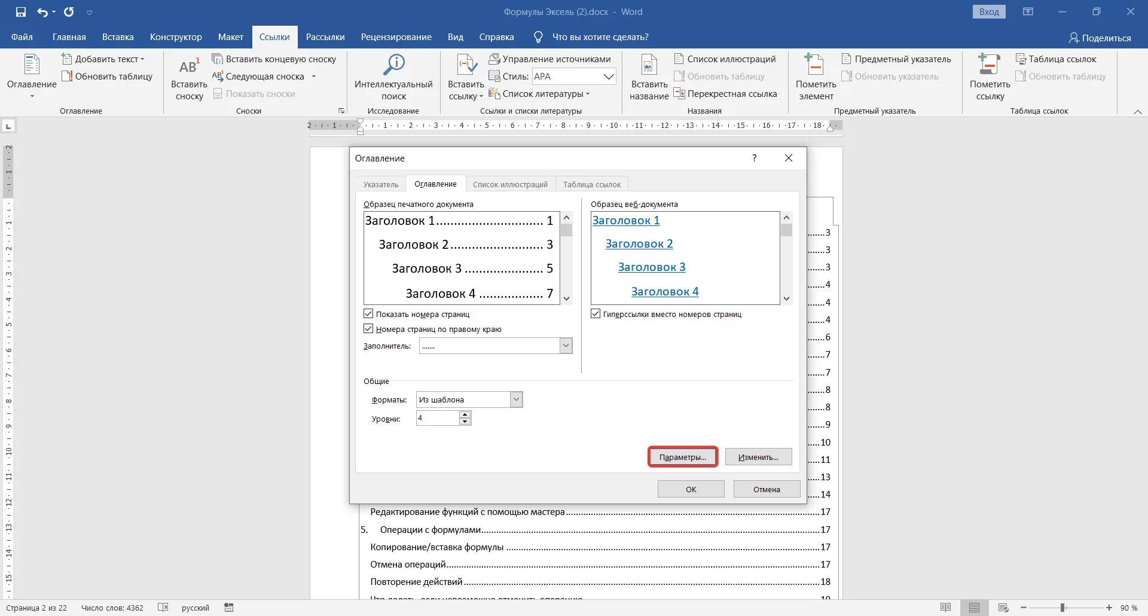Viewport: 1148px width, 616px height.
Task: Open ribbon display options icon
Action: click(1028, 11)
